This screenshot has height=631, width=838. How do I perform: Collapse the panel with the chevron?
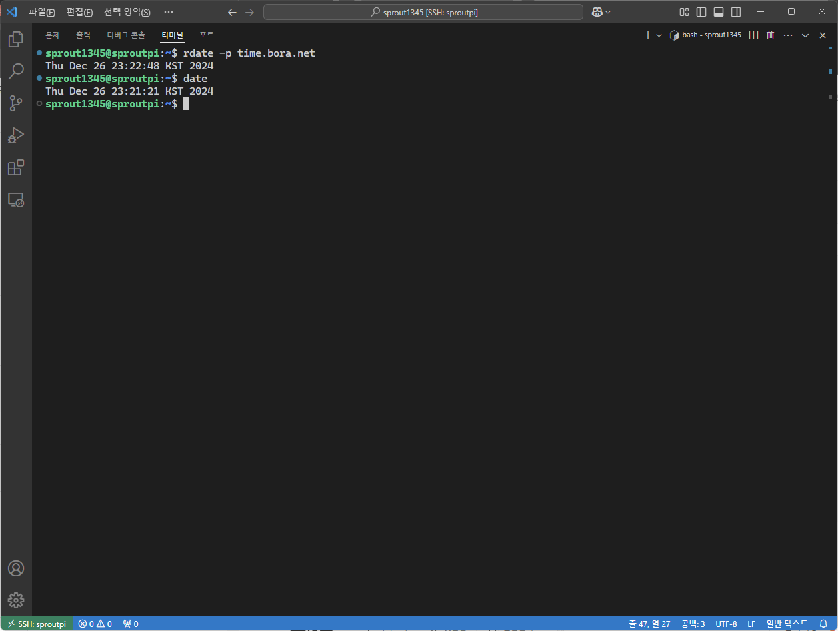pyautogui.click(x=805, y=35)
